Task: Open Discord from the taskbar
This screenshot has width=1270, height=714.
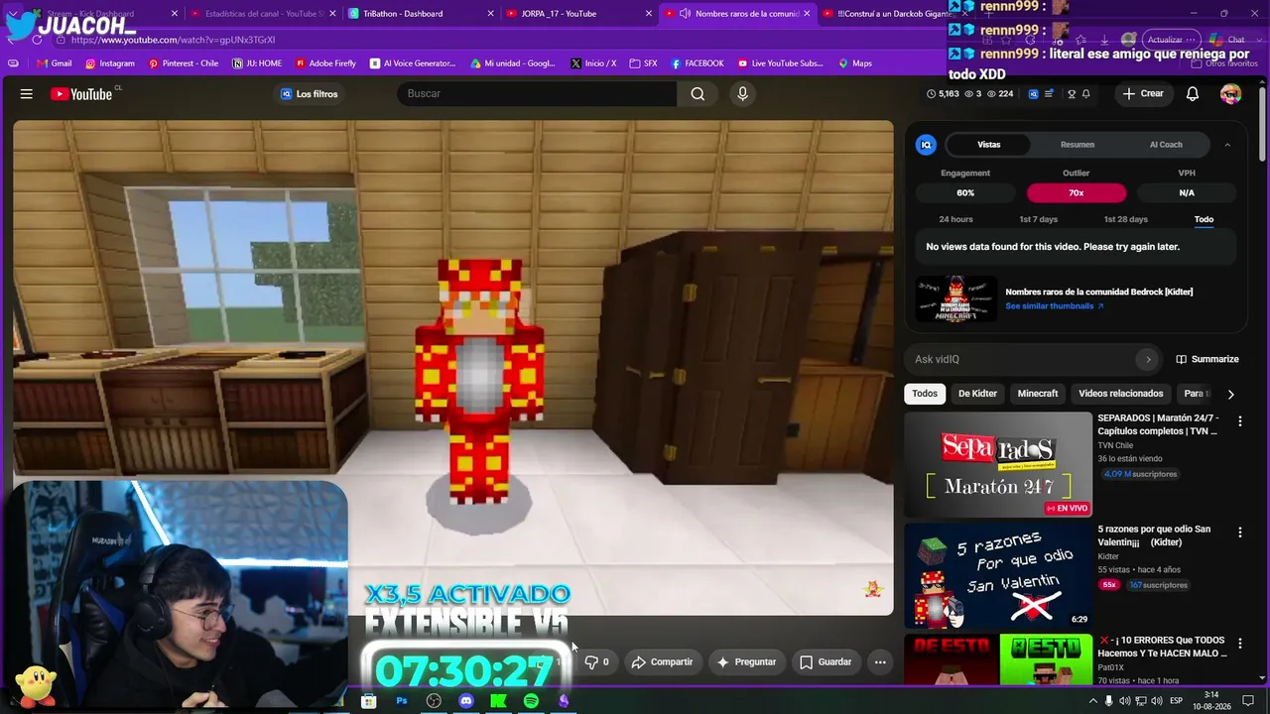Action: pyautogui.click(x=466, y=701)
